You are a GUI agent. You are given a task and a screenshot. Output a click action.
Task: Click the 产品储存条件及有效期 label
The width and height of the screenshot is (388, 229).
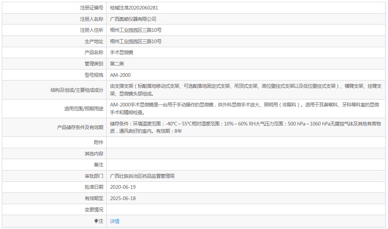pos(80,127)
